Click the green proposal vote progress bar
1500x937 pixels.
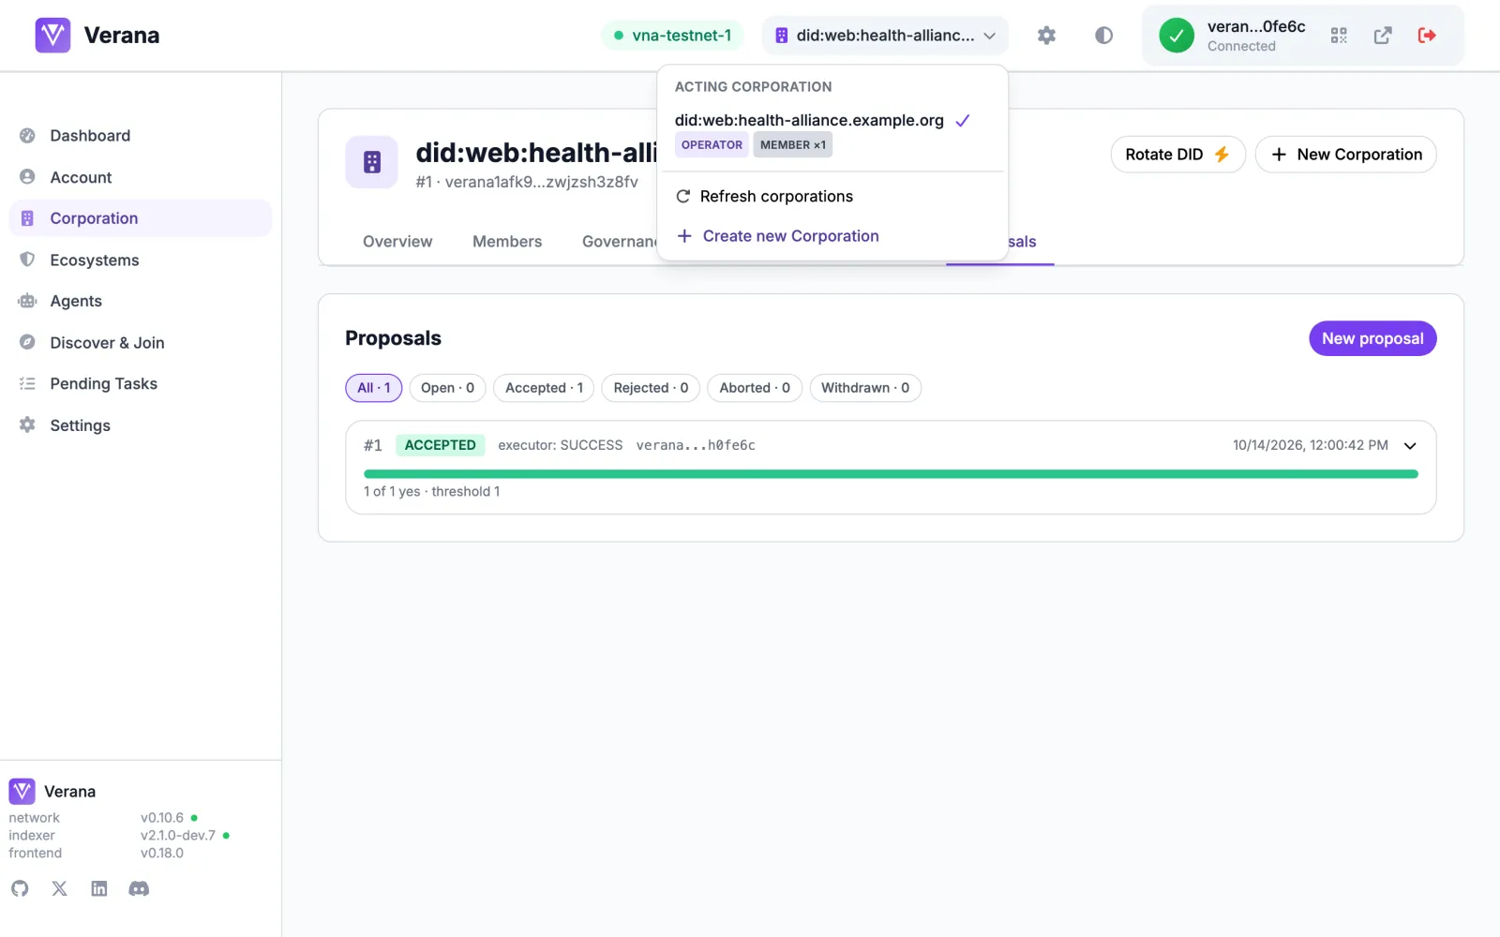point(891,474)
